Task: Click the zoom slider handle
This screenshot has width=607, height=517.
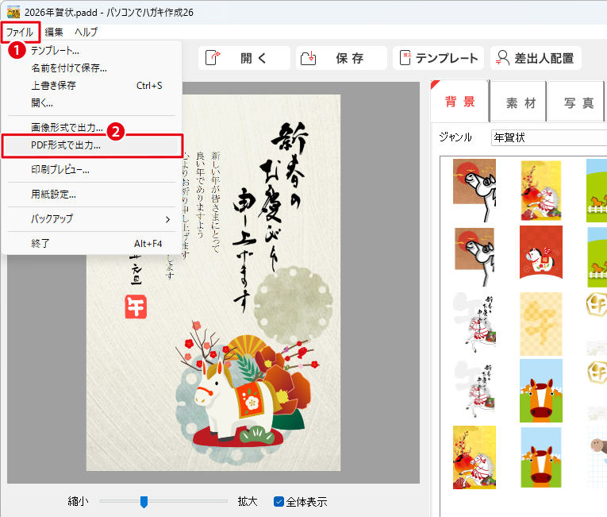Action: pos(144,501)
